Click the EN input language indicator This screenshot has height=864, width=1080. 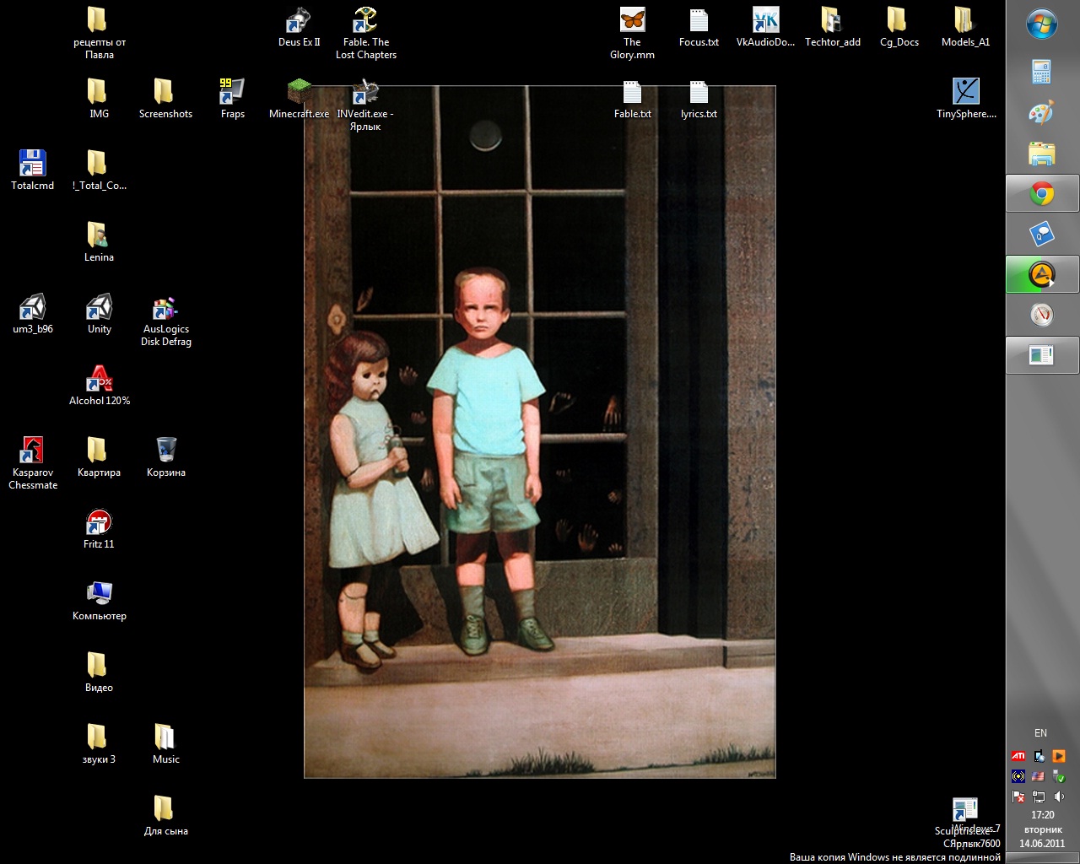1040,733
